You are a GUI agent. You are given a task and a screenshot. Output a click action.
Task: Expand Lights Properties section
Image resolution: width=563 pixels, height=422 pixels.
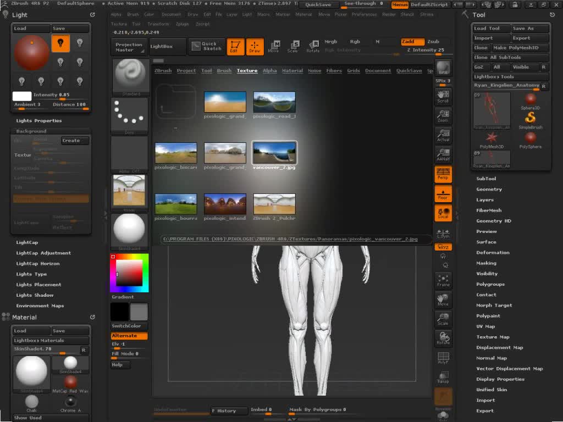(39, 121)
